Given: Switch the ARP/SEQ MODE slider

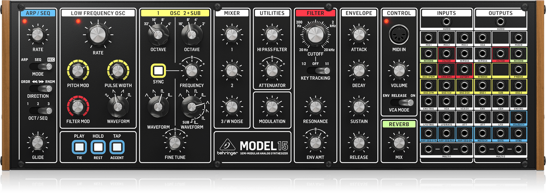Looking at the screenshot, I should (40, 67).
